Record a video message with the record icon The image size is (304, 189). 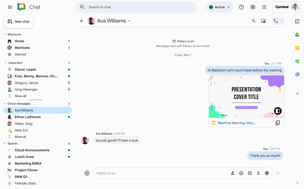tap(267, 173)
